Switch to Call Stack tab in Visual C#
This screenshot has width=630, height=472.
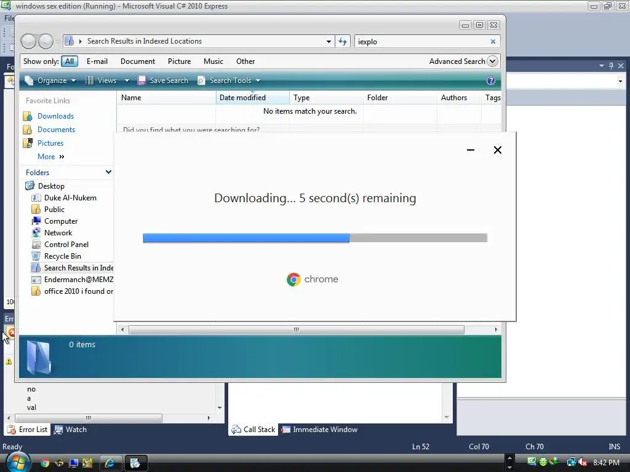(x=253, y=430)
